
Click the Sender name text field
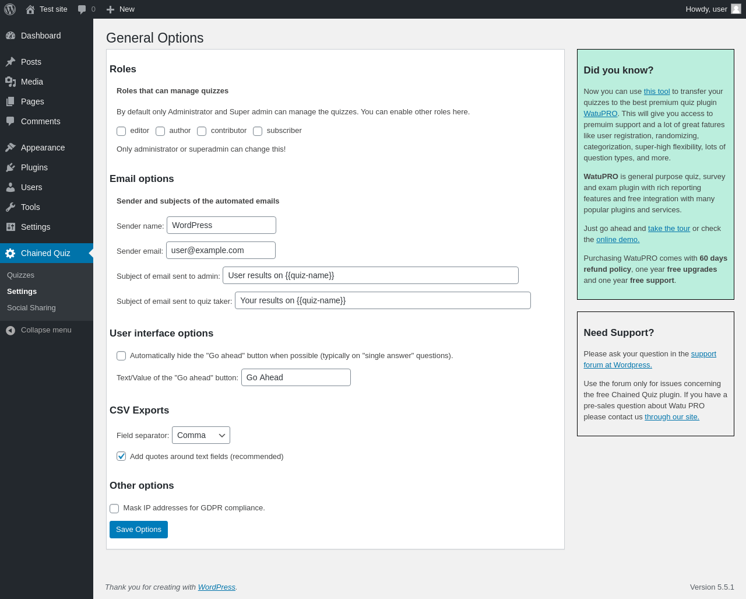(x=221, y=225)
